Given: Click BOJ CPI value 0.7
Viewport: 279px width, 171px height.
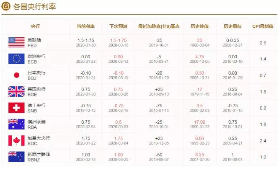Looking at the screenshot, I should tap(263, 75).
